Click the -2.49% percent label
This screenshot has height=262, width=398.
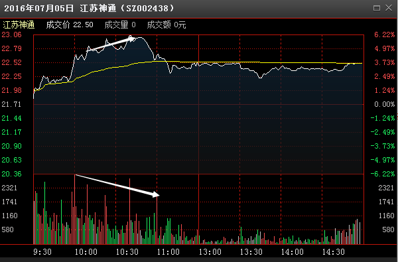coord(383,132)
